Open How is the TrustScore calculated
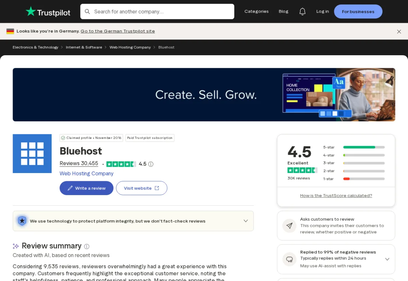408x281 pixels. [336, 196]
